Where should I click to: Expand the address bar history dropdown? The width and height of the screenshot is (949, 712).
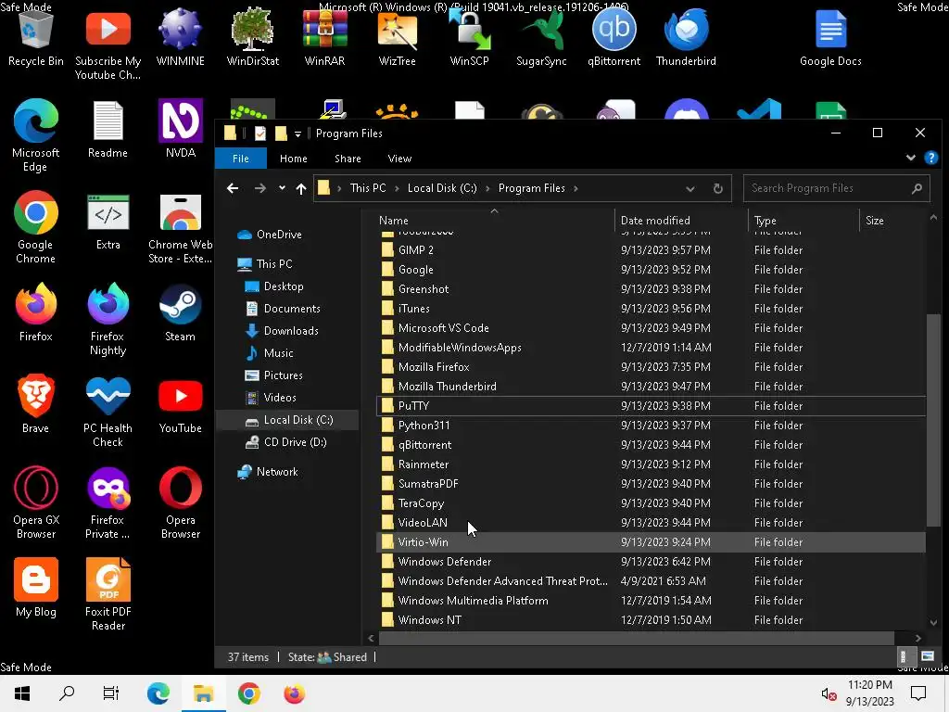click(x=690, y=189)
